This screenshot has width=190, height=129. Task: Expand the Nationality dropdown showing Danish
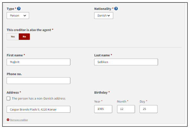104,16
